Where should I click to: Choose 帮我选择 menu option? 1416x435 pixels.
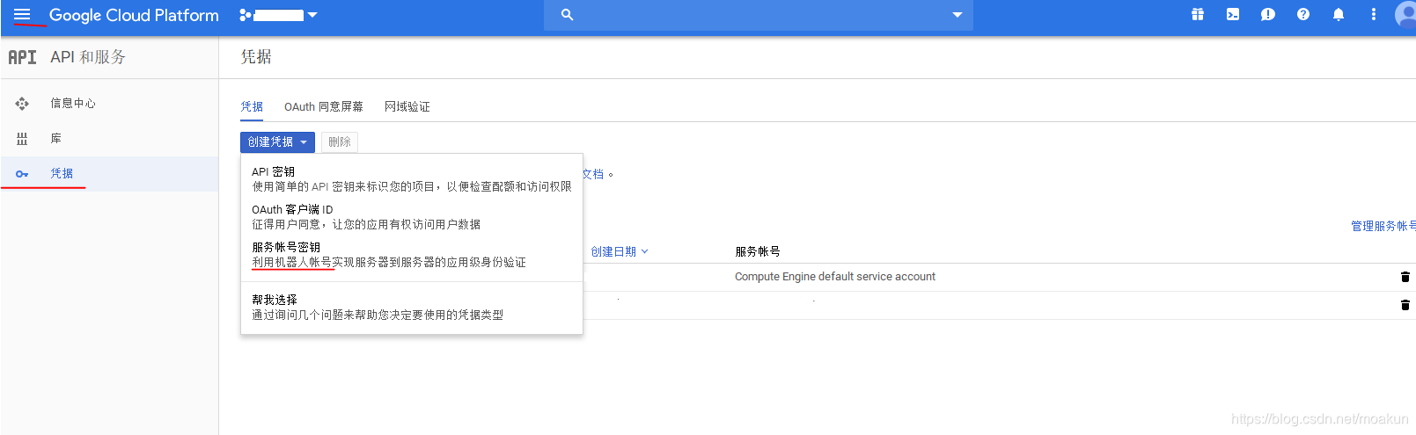[411, 307]
